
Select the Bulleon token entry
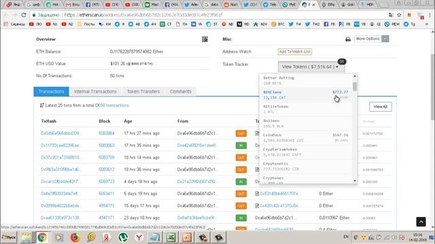pyautogui.click(x=306, y=123)
